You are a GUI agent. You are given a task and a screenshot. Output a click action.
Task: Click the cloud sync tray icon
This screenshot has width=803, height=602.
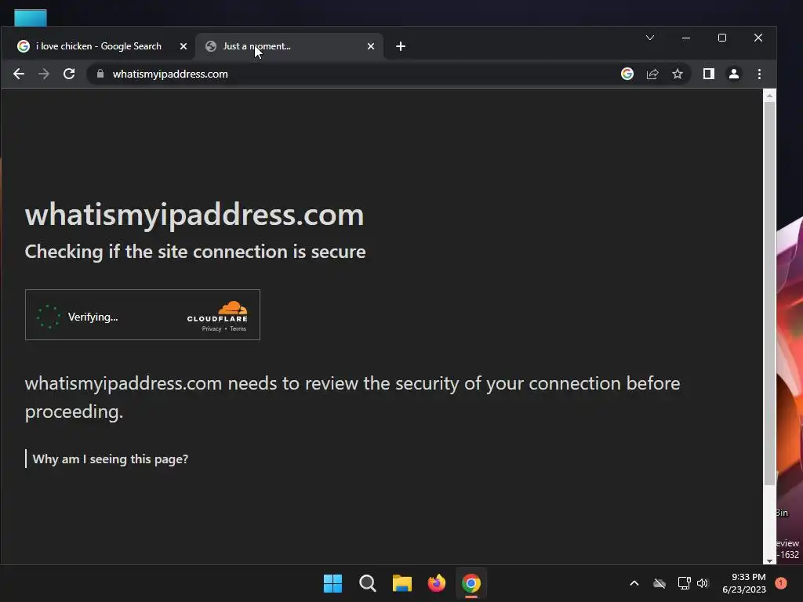coord(659,583)
